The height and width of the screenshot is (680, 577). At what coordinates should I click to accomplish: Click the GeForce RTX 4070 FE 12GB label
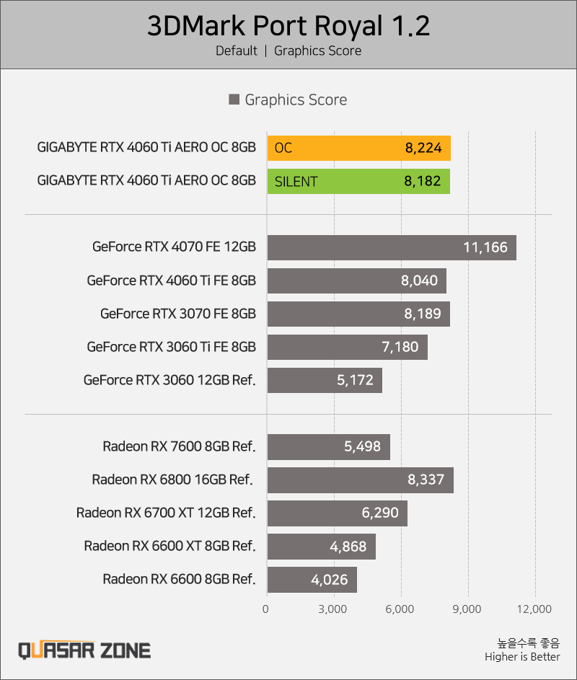[174, 247]
